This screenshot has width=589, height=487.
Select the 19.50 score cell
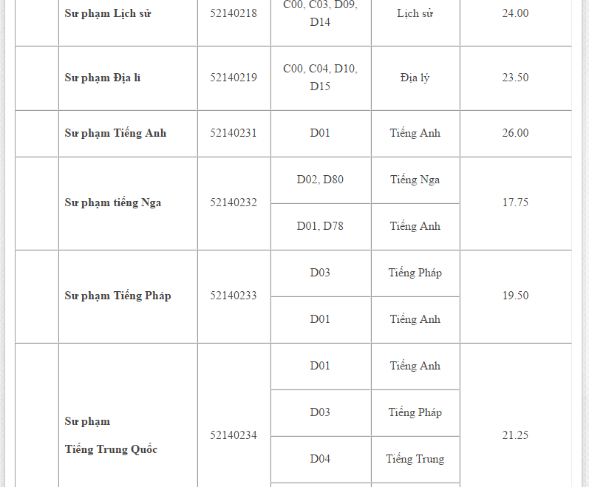515,296
